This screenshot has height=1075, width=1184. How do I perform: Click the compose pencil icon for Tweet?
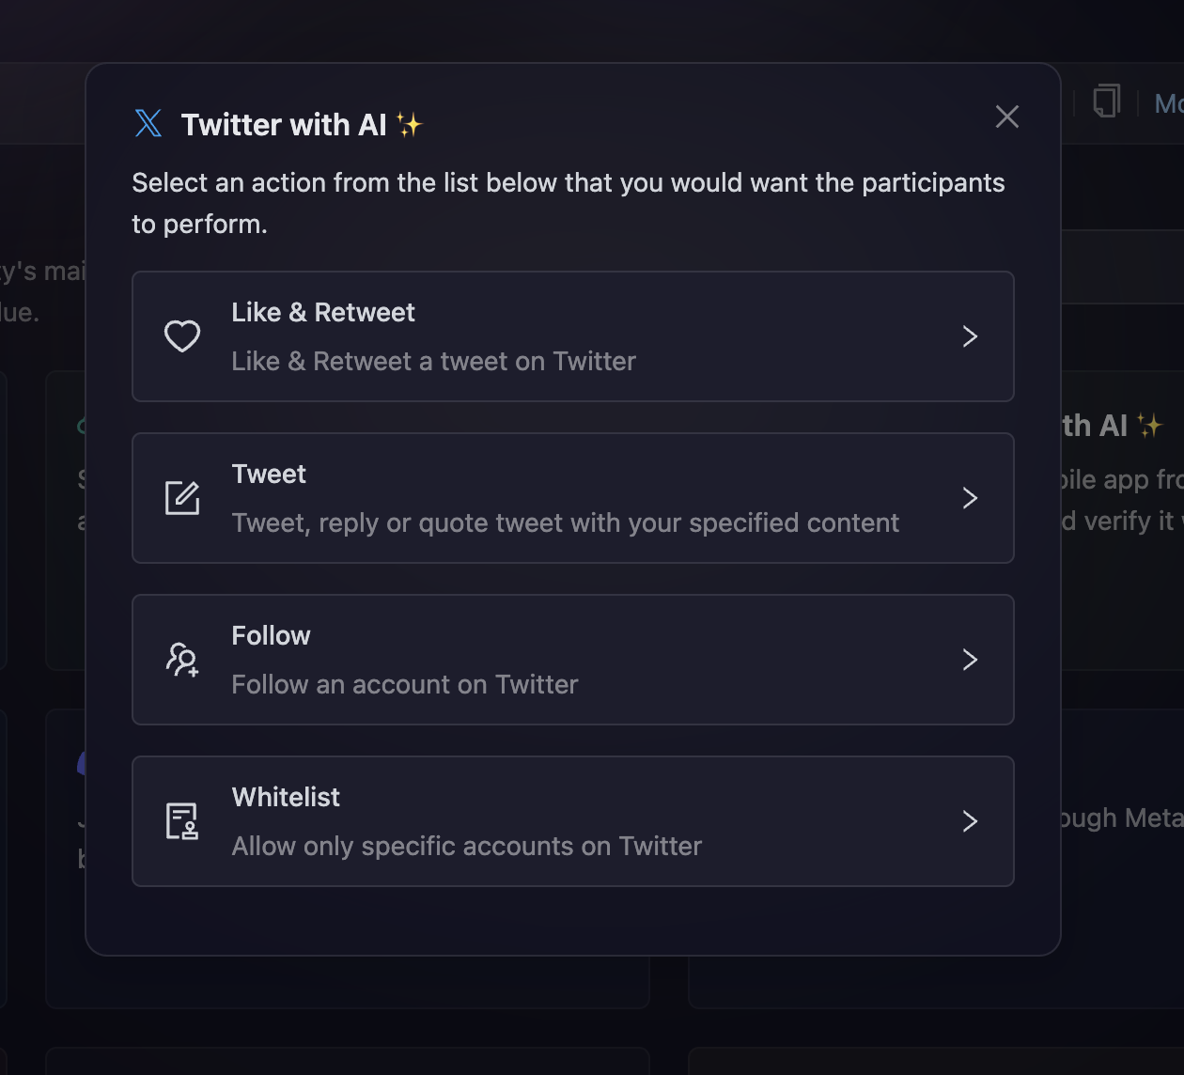click(182, 497)
